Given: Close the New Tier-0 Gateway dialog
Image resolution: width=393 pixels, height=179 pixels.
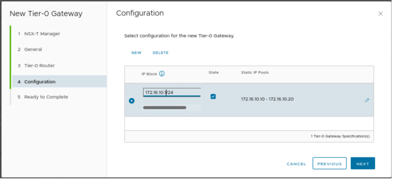Looking at the screenshot, I should click(380, 14).
